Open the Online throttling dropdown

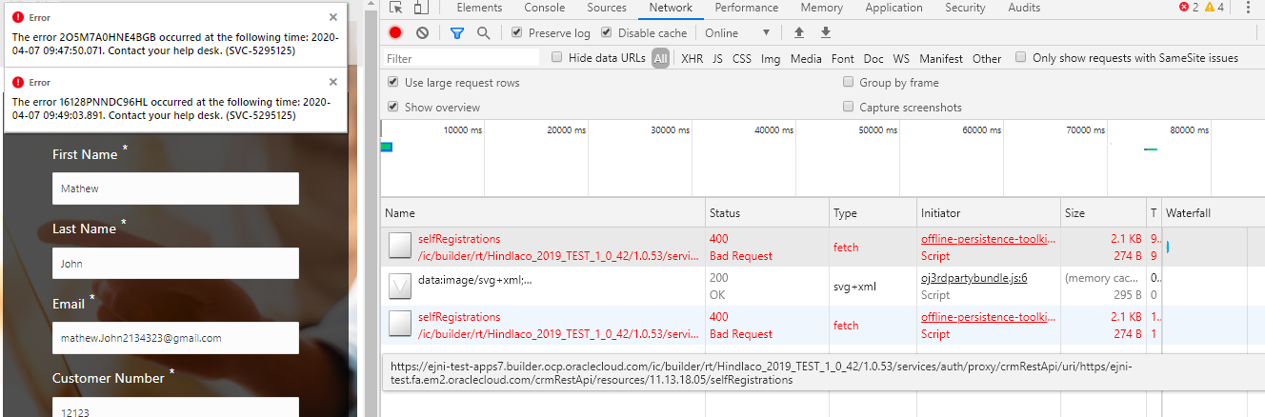pyautogui.click(x=737, y=32)
